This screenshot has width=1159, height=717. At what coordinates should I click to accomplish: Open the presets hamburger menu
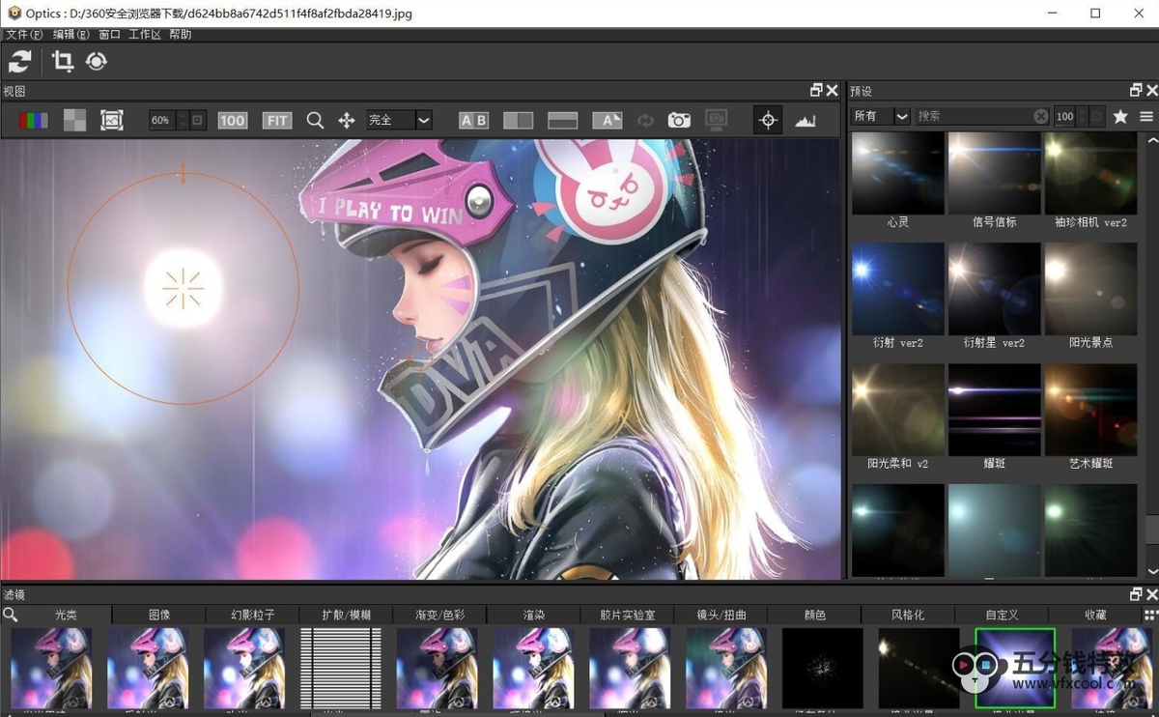click(x=1146, y=116)
